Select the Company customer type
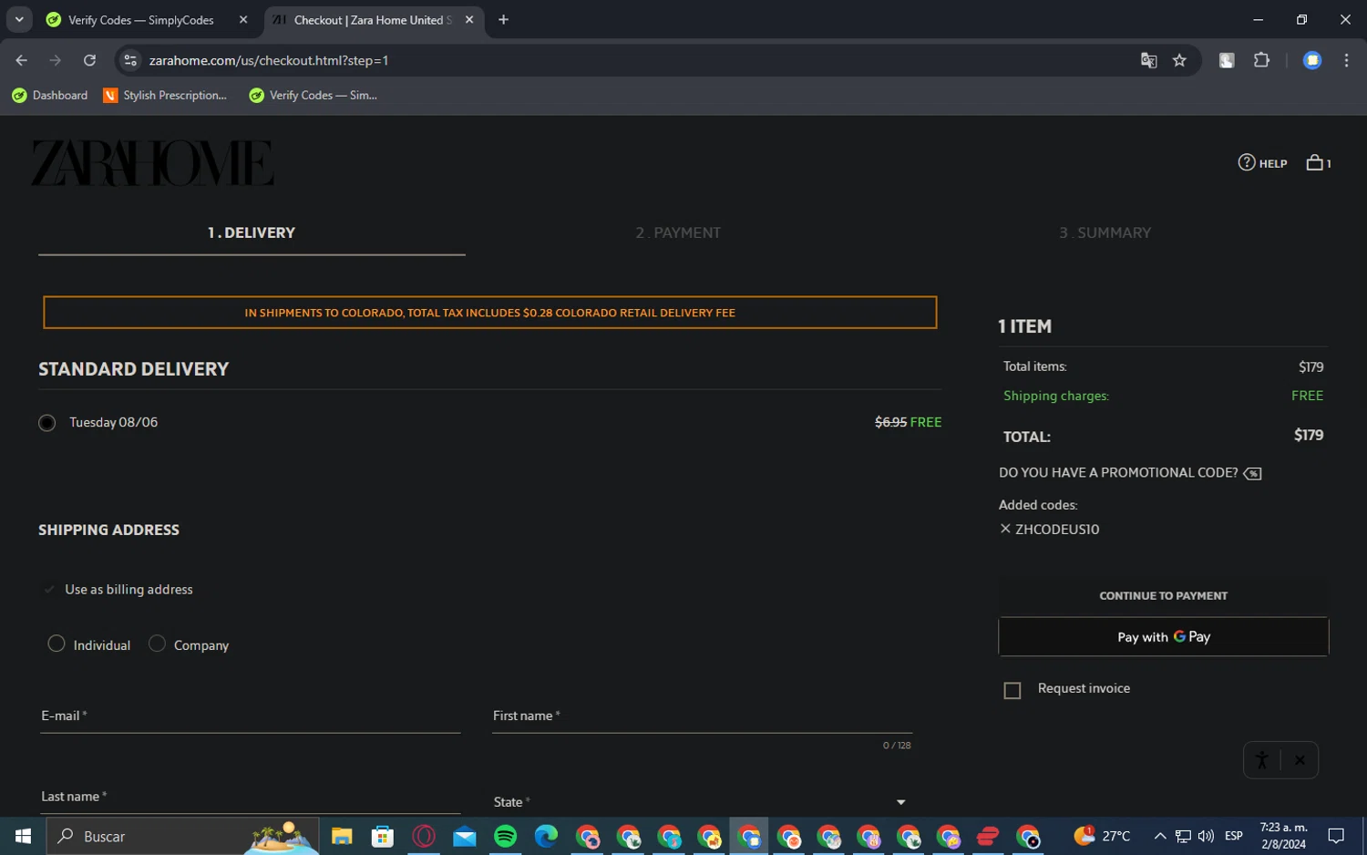Image resolution: width=1367 pixels, height=855 pixels. (x=157, y=644)
